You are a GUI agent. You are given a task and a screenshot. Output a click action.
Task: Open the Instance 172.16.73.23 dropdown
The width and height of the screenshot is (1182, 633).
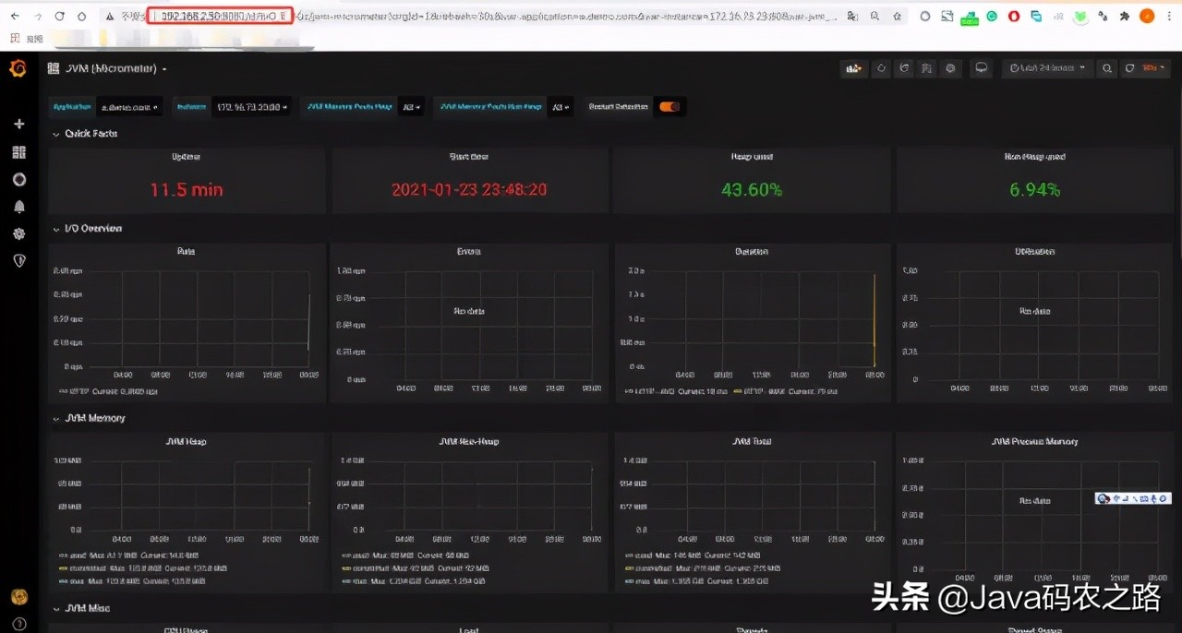coord(252,107)
